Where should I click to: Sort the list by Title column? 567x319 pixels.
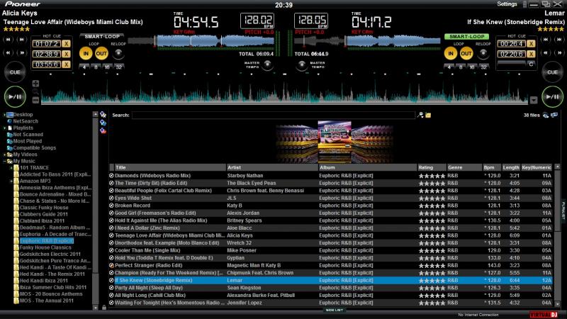coord(170,167)
